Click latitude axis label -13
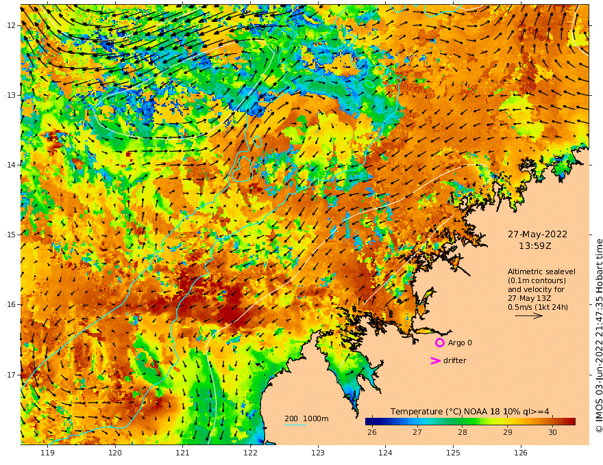603x465 pixels. tap(10, 95)
